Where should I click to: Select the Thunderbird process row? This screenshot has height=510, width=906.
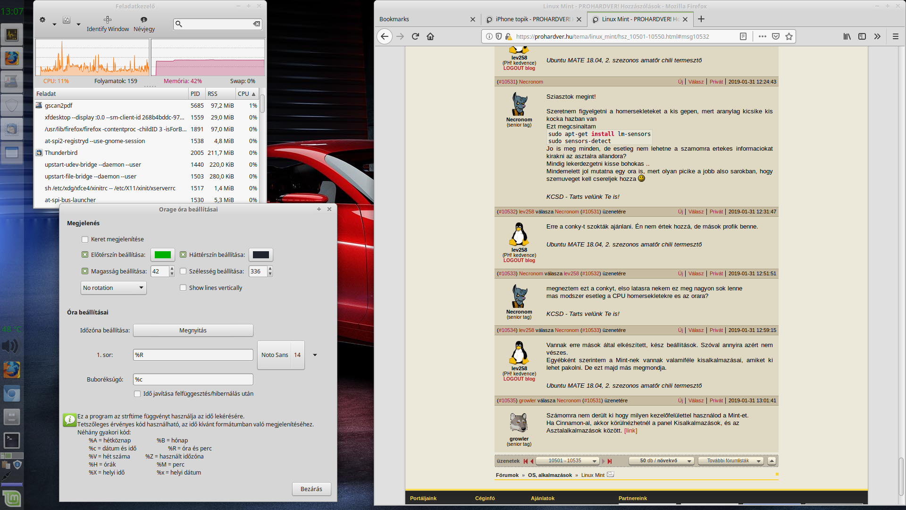coord(147,153)
